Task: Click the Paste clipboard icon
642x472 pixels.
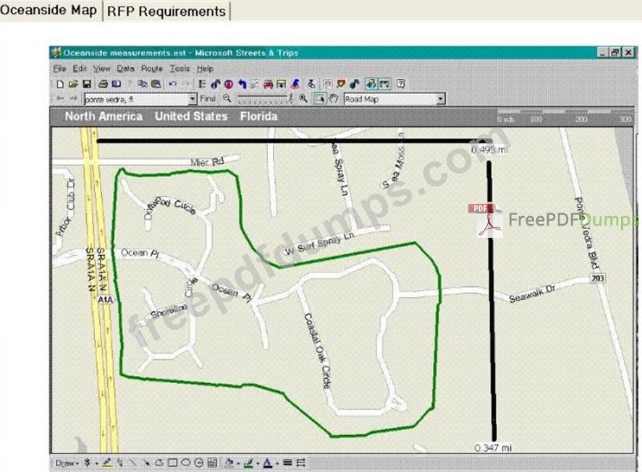Action: [156, 85]
